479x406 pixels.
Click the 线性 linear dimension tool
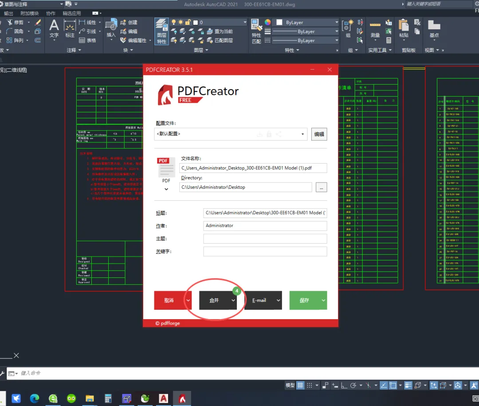(87, 22)
